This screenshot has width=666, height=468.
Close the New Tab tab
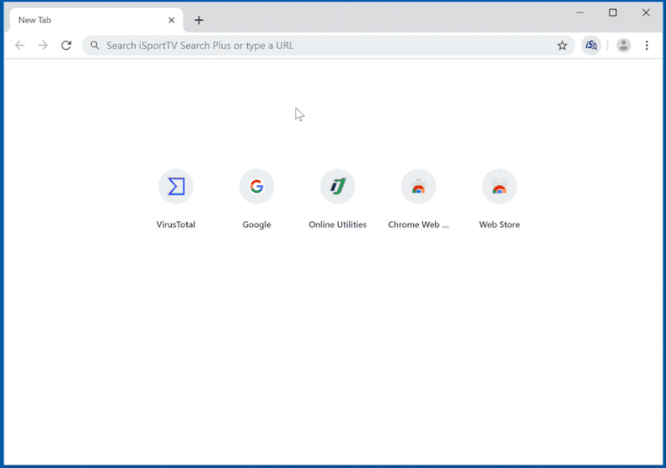(171, 20)
